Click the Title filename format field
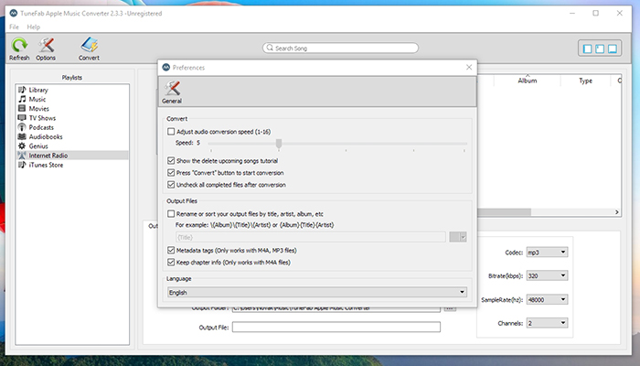The width and height of the screenshot is (640, 366). pyautogui.click(x=311, y=237)
